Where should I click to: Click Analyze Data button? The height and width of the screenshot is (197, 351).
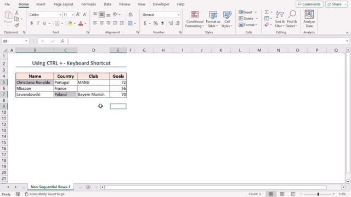click(309, 19)
